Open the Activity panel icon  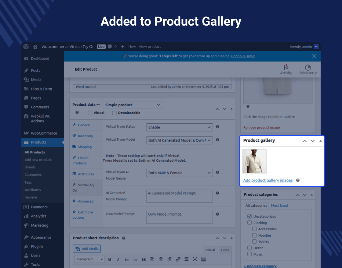tap(286, 67)
